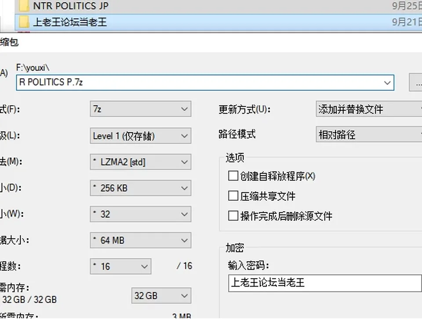Select the 上老王论坛当老王 folder row
Screen dimensions: 422x319
point(218,22)
